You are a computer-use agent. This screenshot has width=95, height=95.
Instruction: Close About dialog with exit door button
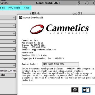pos(86,90)
